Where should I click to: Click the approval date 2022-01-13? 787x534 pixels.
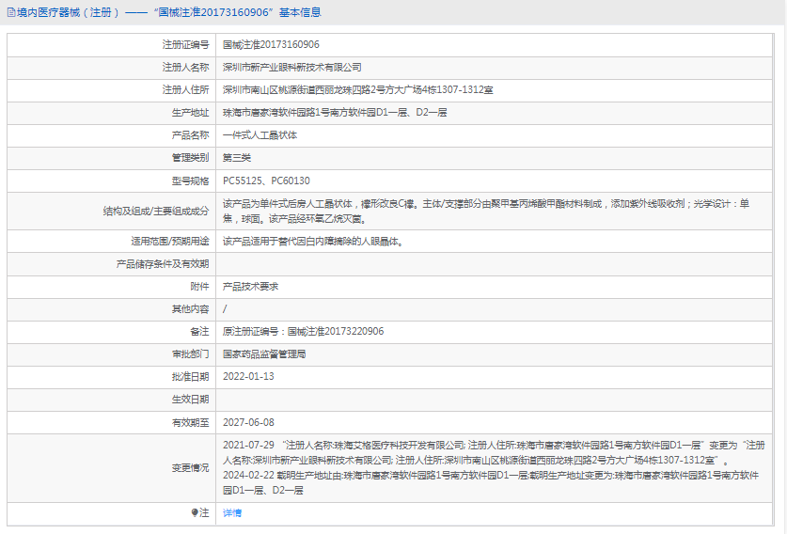coord(248,376)
